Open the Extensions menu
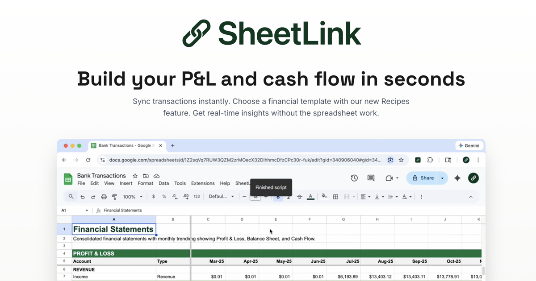Viewport: 536px width, 281px height. coord(203,183)
